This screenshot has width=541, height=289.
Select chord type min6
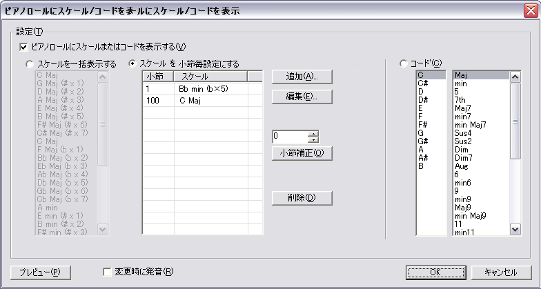[x=482, y=183]
